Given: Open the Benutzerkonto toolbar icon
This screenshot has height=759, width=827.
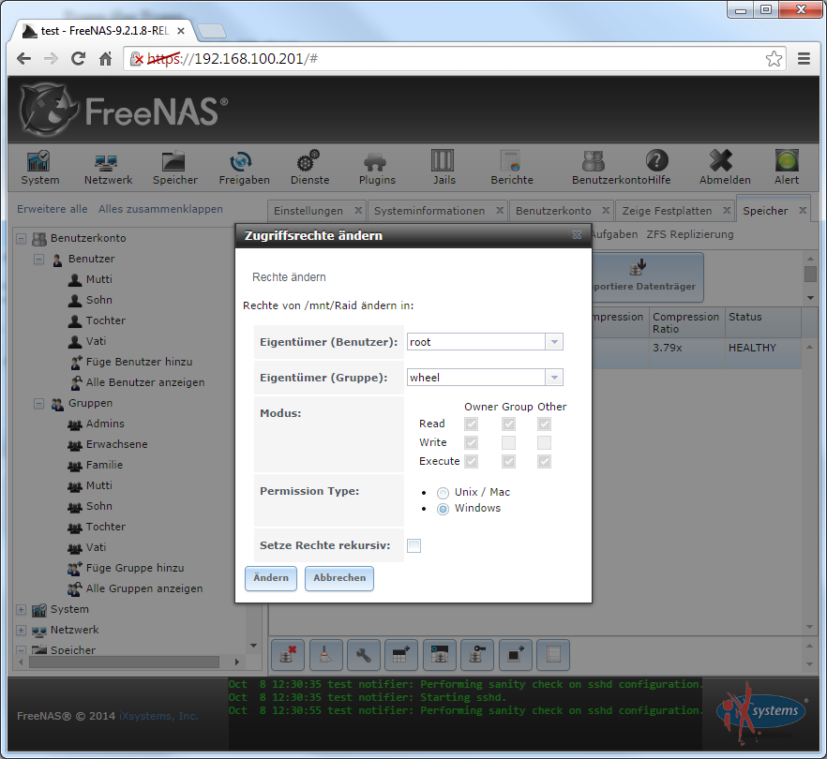Looking at the screenshot, I should (594, 161).
